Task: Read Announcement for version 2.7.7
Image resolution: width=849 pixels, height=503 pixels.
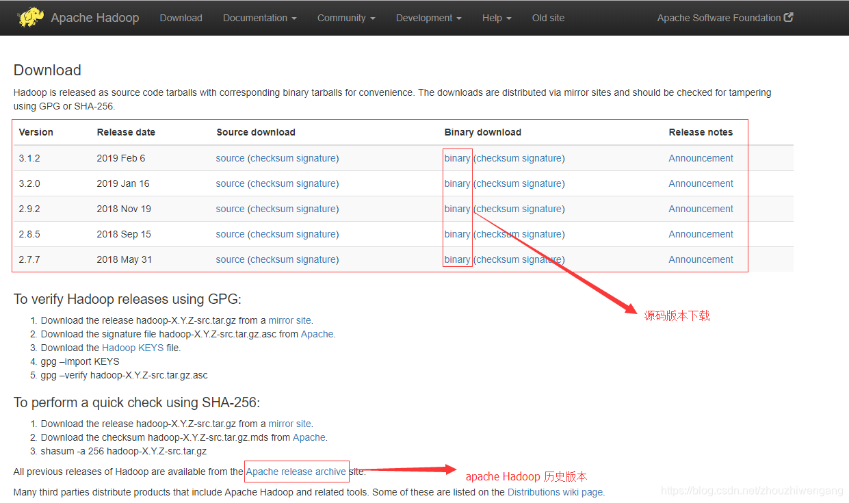Action: click(x=701, y=259)
